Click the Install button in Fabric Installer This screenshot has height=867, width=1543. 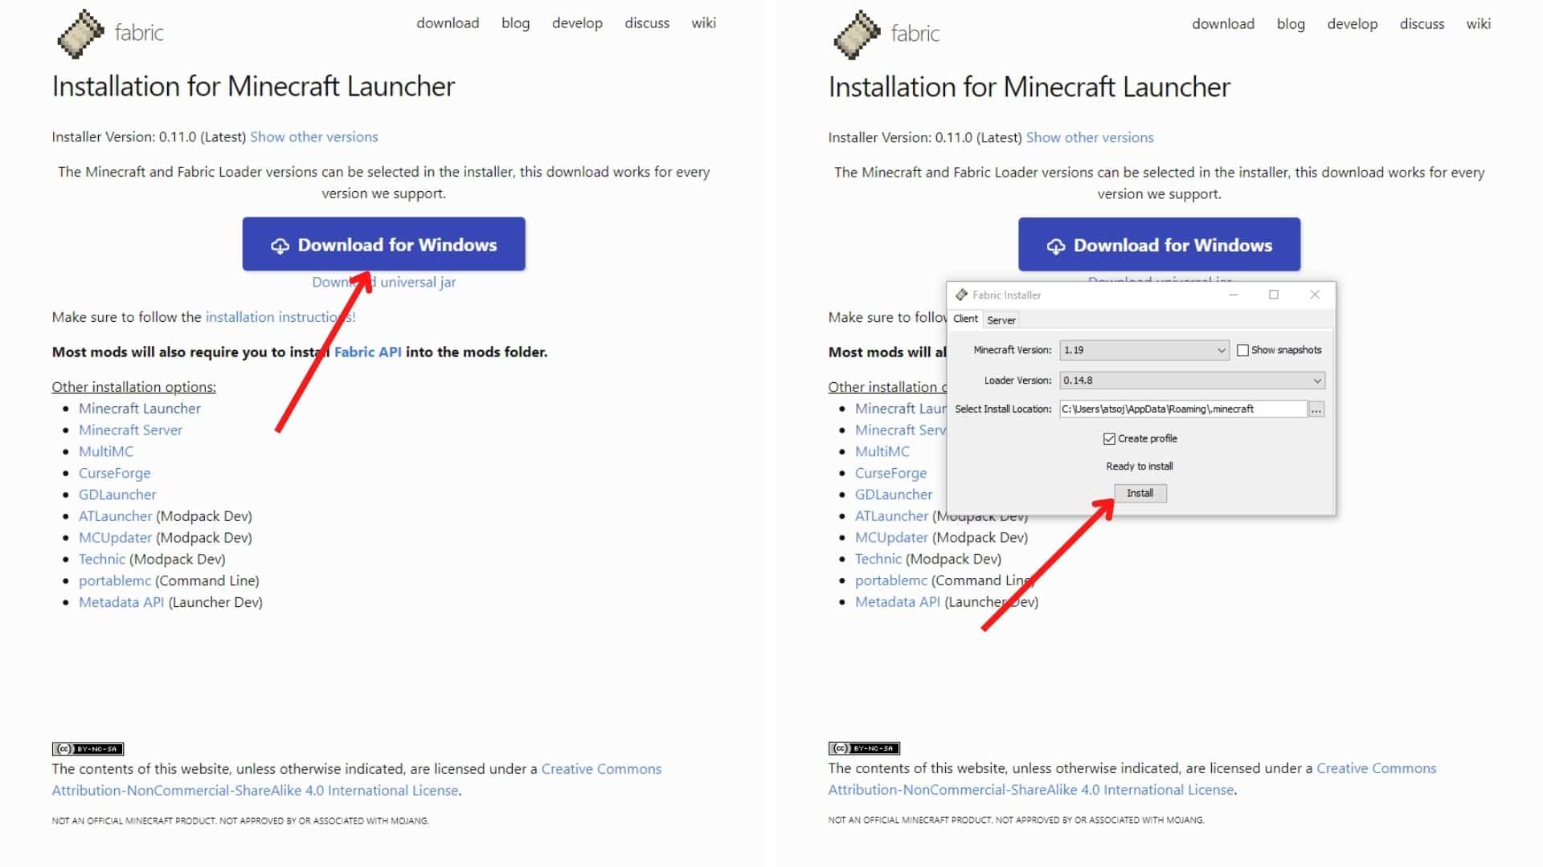click(1140, 493)
